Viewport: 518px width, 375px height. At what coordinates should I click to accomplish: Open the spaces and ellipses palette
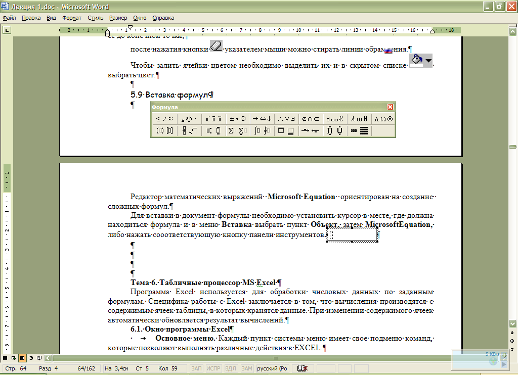[189, 119]
